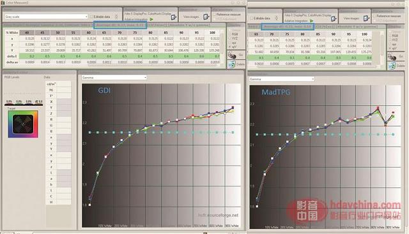Viewport: 409px width, 234px height.
Task: Select the RGB display radio in GDI window
Action: click(230, 34)
